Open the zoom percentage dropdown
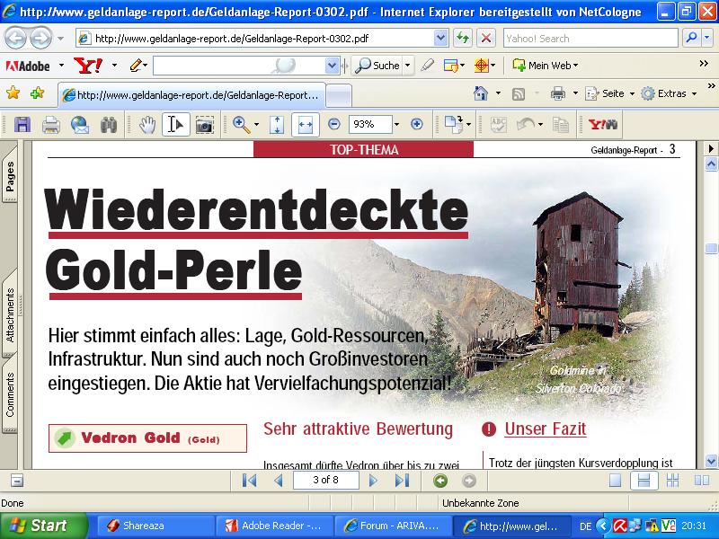719x539 pixels. [x=396, y=124]
